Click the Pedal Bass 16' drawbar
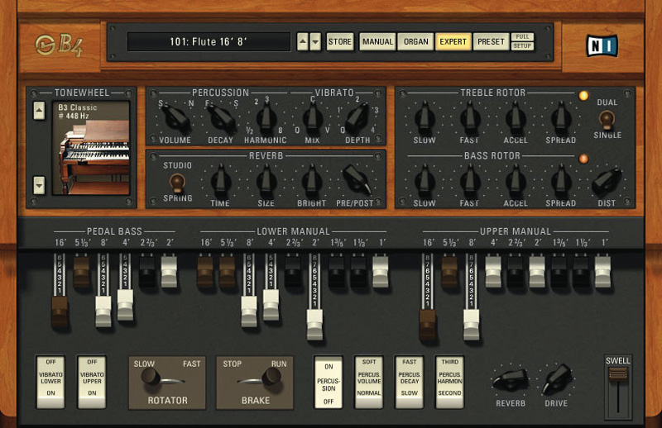The image size is (662, 428). [x=60, y=312]
